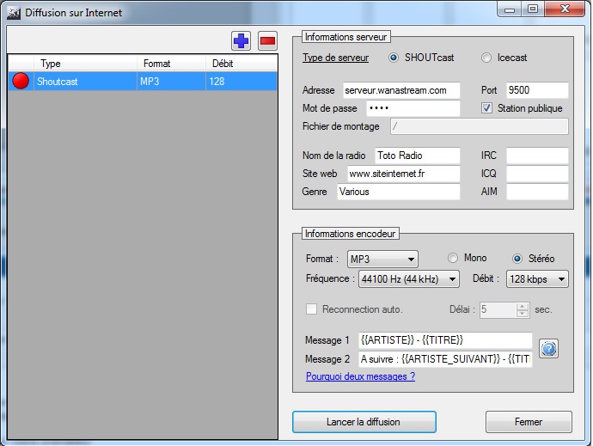Toggle the Station publique checkbox
The image size is (593, 446).
coord(487,108)
